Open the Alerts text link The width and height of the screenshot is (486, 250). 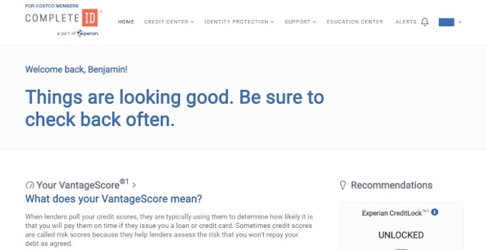pyautogui.click(x=406, y=22)
